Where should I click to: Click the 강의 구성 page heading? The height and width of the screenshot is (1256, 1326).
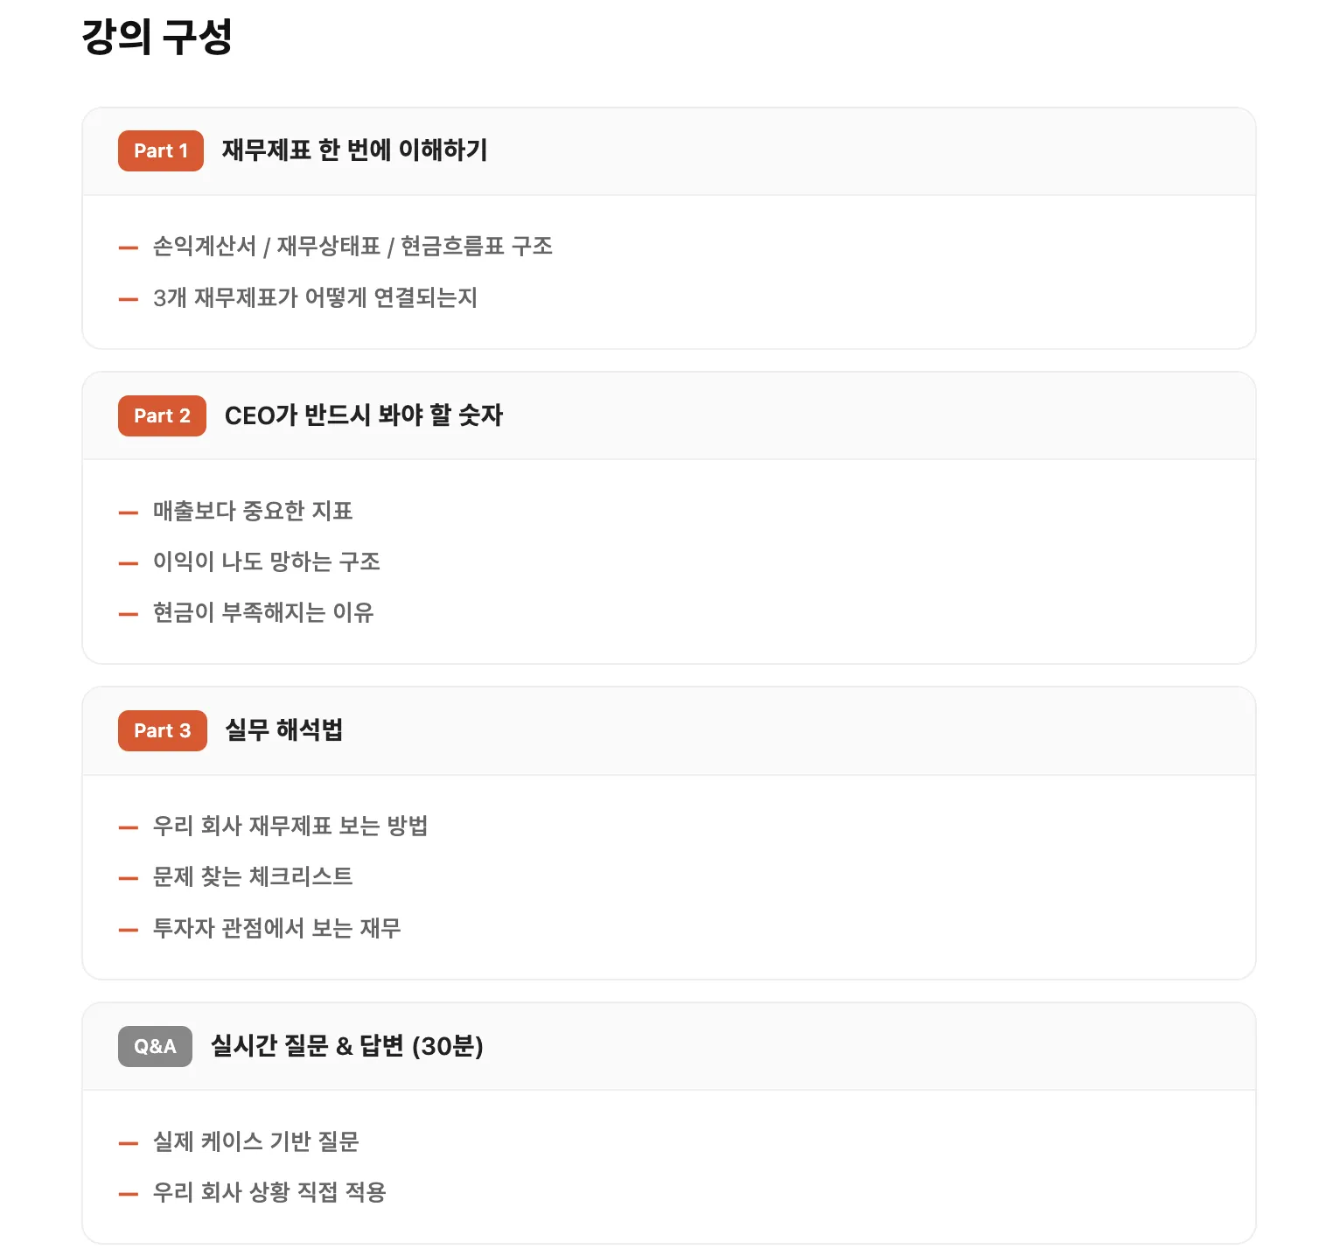[157, 38]
